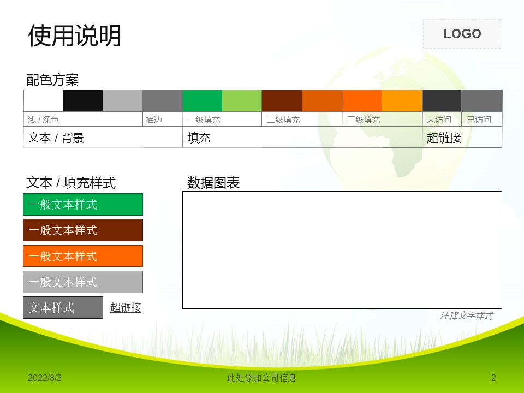Click the orange 一般文本样式 box
This screenshot has height=393, width=524.
pyautogui.click(x=83, y=256)
